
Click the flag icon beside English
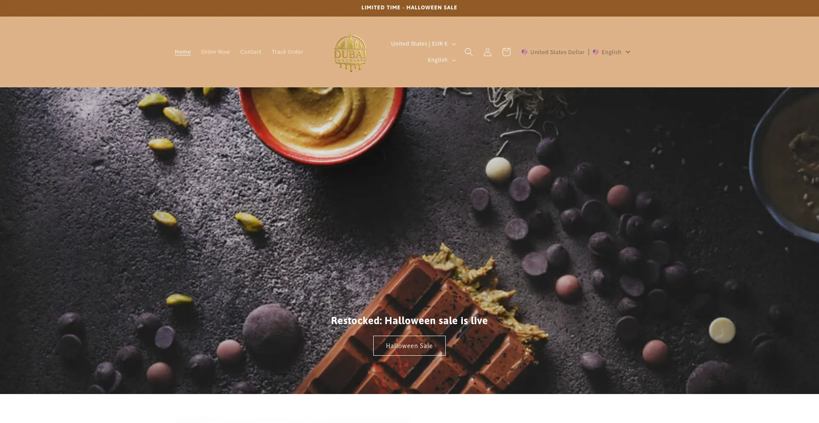point(596,52)
